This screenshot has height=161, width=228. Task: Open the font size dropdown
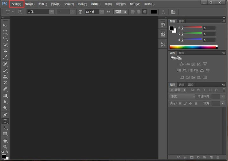102,12
